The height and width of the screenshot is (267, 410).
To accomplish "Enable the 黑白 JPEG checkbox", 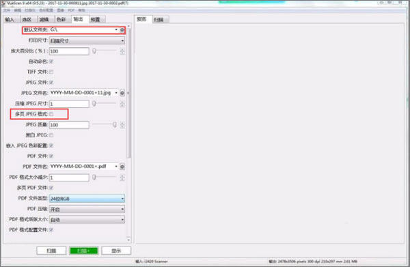I will click(51, 135).
